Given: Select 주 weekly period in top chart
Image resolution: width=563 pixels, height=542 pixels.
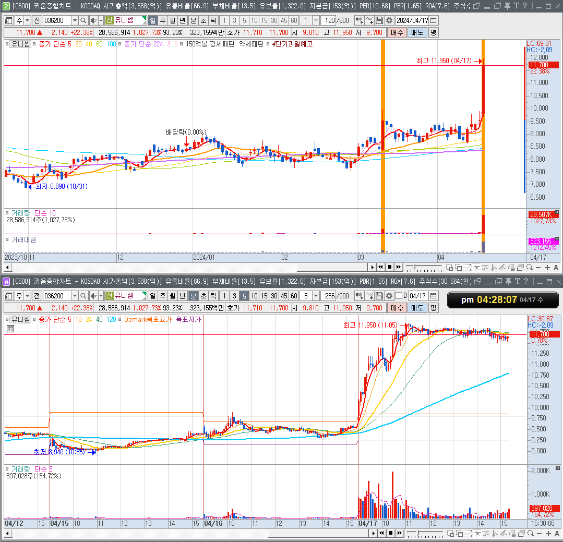Looking at the screenshot, I should click(163, 20).
